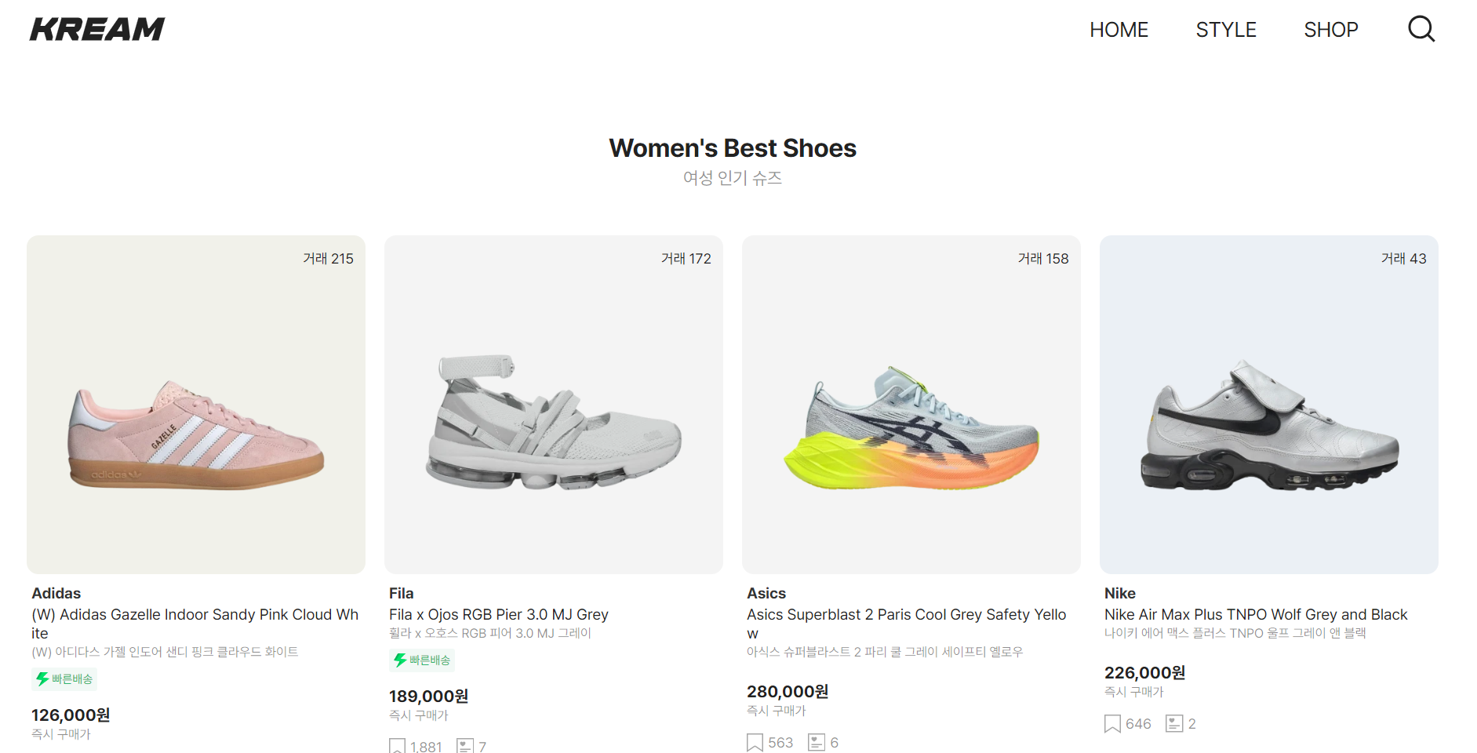Screen dimensions: 1477x753
Task: Bookmark the Asics Superblast 2 (563)
Action: tap(755, 743)
